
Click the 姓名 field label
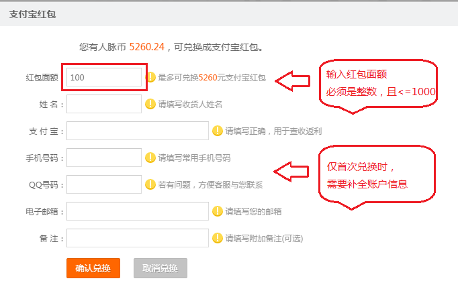[52, 105]
